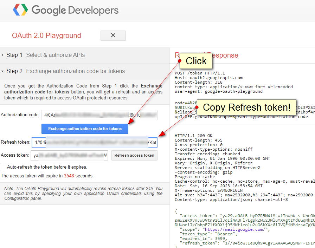Click the "-content-encoding: gzip" line

tap(204, 172)
